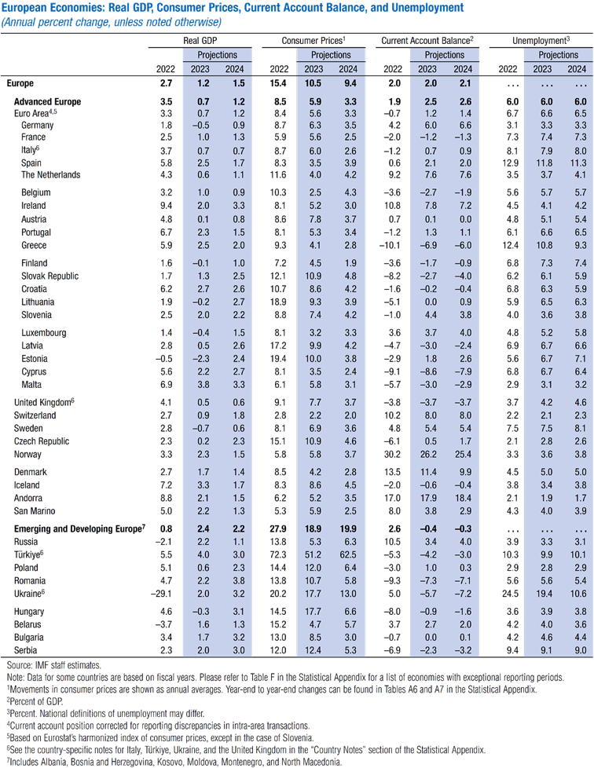This screenshot has height=768, width=594.
Task: Select 'Emerging and Developing Europe' row label
Action: [79, 529]
